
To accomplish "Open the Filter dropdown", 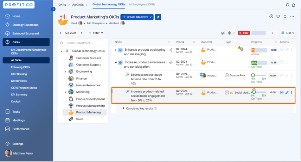I will click(95, 33).
